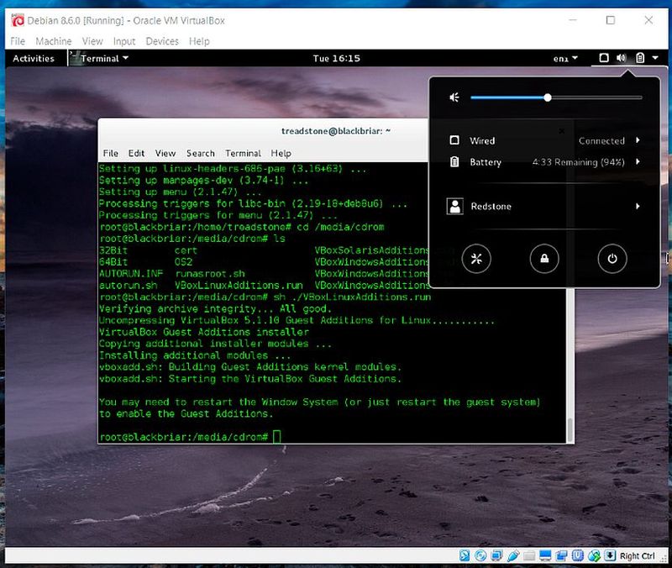This screenshot has width=672, height=568.
Task: Expand the Wired Connected submenu arrow
Action: click(x=638, y=140)
